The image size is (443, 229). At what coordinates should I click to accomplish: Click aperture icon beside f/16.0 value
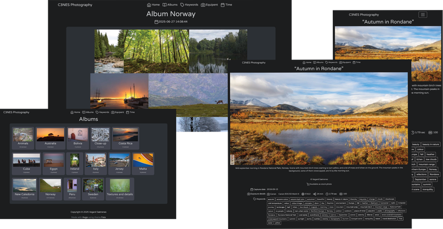click(303, 194)
